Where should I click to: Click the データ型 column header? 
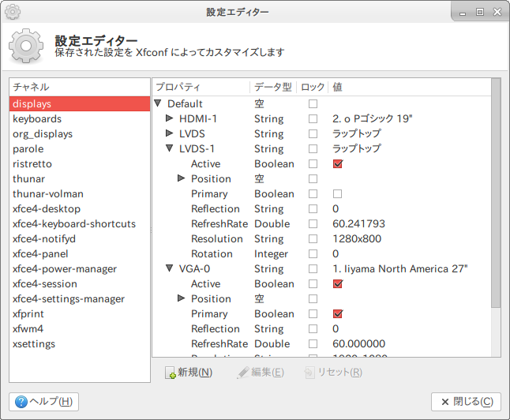click(x=273, y=87)
